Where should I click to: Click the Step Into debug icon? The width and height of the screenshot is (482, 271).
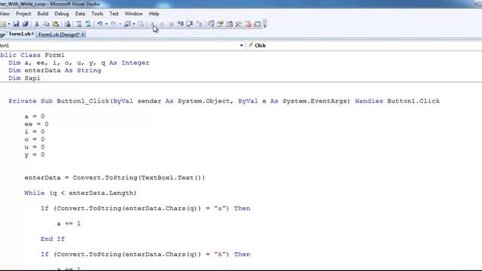(180, 24)
